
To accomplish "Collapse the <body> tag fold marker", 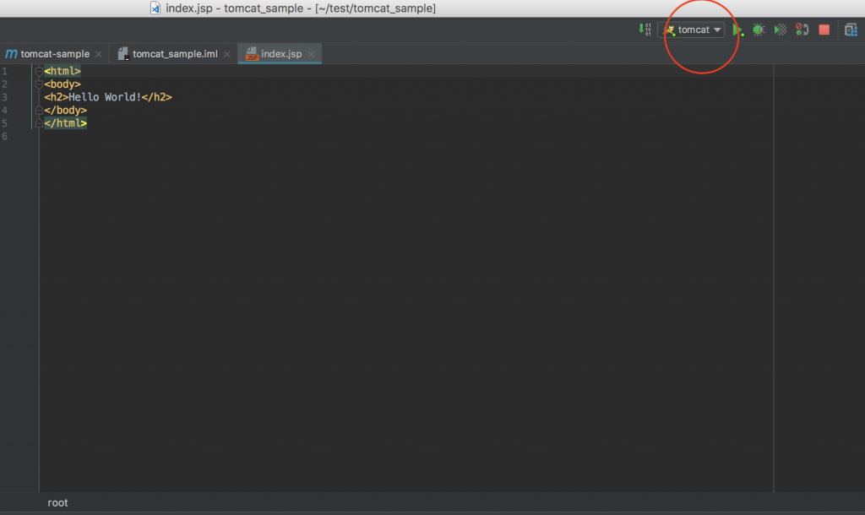I will pyautogui.click(x=39, y=84).
